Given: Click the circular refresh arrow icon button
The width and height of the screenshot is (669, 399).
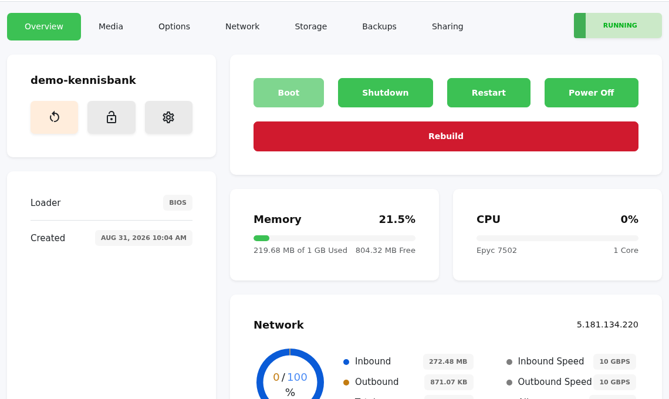Looking at the screenshot, I should pyautogui.click(x=54, y=117).
